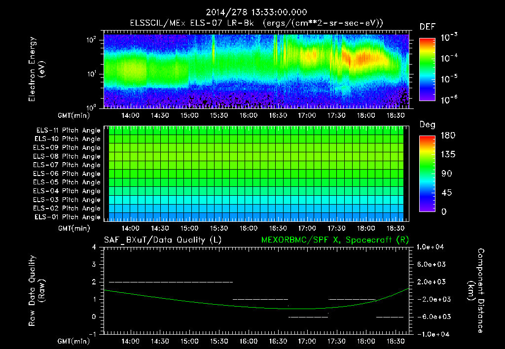
Task: Click the data quality line segment at level 2
Action: [171, 282]
